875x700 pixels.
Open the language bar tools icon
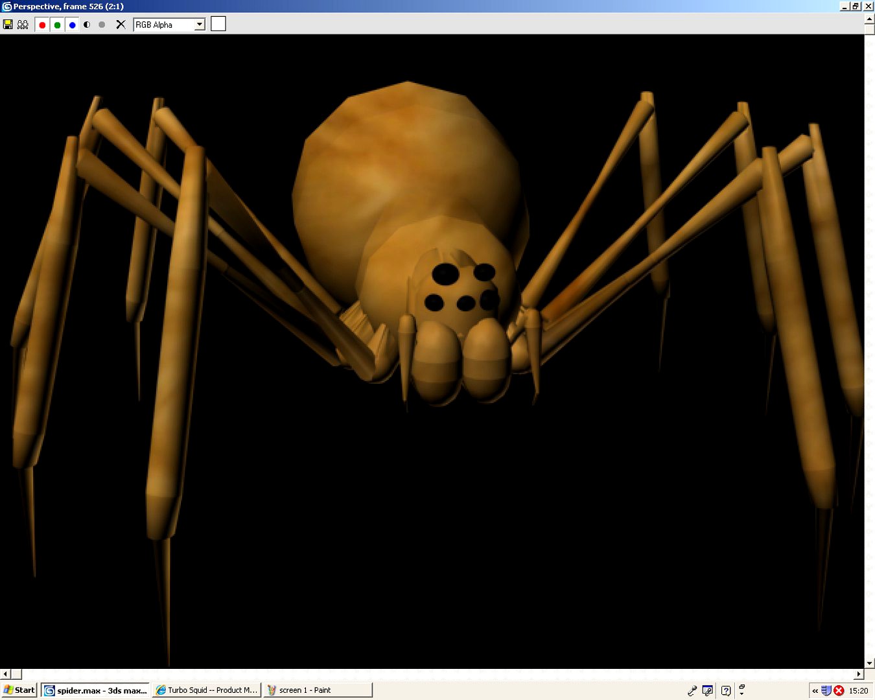[x=708, y=690]
